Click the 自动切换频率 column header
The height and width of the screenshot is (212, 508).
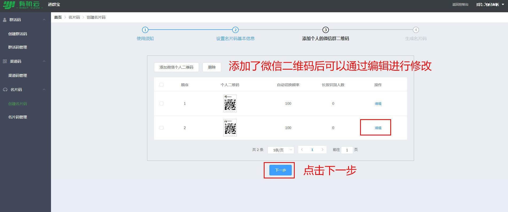[x=288, y=85]
